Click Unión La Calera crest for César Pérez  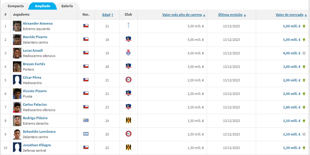[x=129, y=80]
